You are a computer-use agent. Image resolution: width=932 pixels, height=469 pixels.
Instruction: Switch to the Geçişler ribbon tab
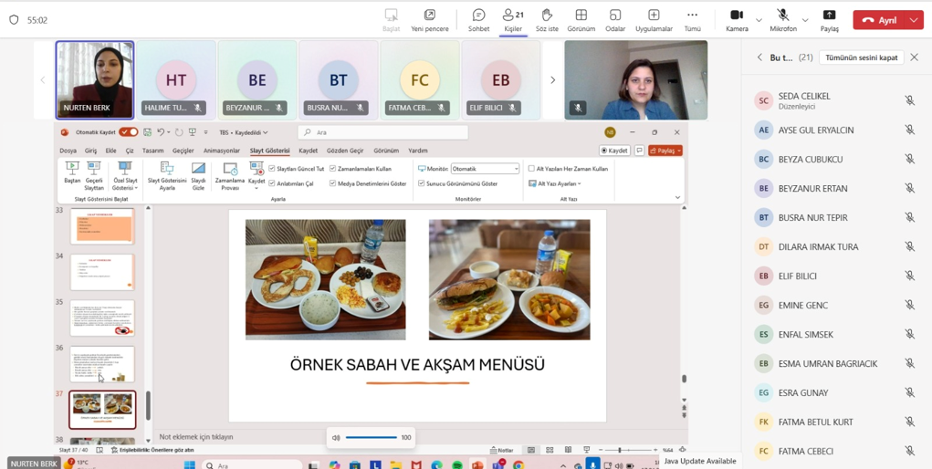pos(183,151)
